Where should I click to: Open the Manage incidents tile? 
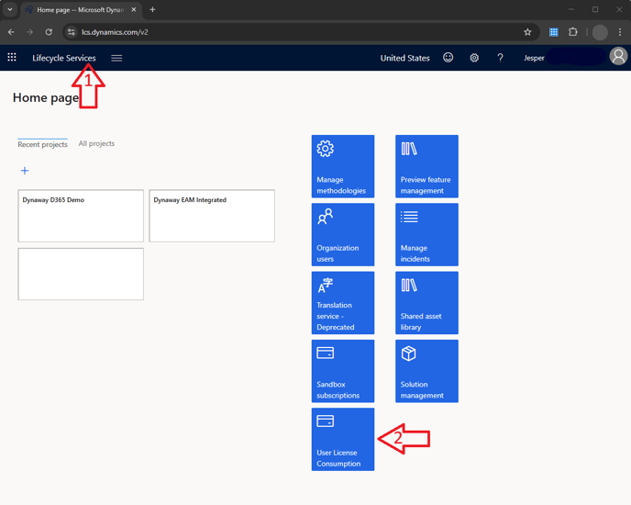(426, 234)
